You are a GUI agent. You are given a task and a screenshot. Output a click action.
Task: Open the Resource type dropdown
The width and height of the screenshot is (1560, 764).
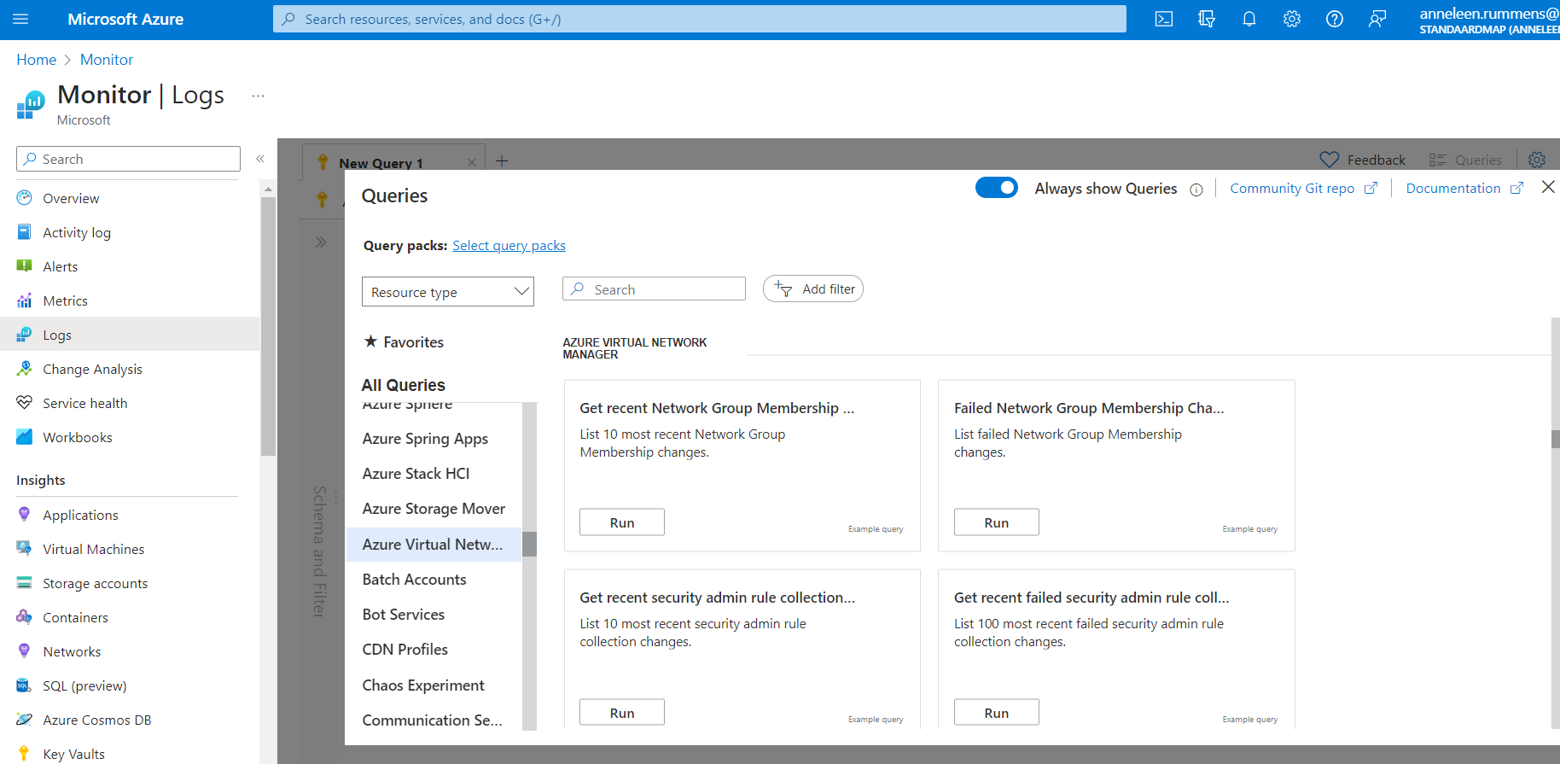[x=448, y=292]
